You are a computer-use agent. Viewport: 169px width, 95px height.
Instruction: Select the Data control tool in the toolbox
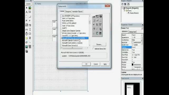point(30,47)
